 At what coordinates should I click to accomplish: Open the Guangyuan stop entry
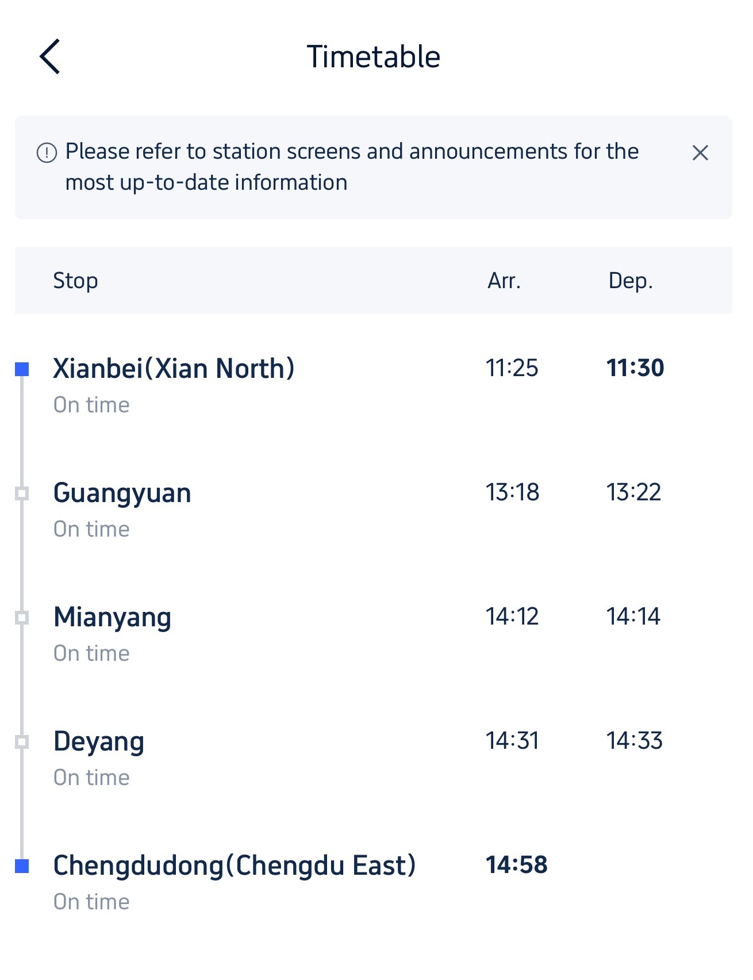pyautogui.click(x=122, y=493)
